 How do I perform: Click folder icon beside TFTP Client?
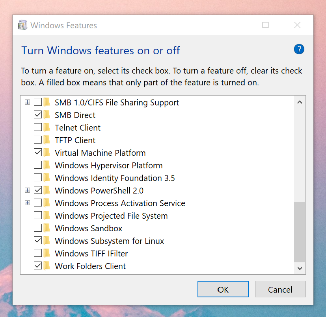point(47,140)
